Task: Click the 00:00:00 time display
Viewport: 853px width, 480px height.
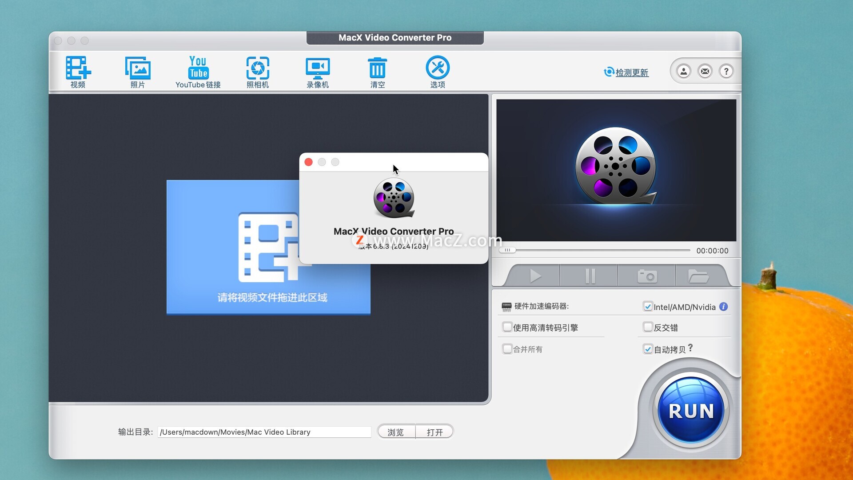Action: pyautogui.click(x=712, y=251)
